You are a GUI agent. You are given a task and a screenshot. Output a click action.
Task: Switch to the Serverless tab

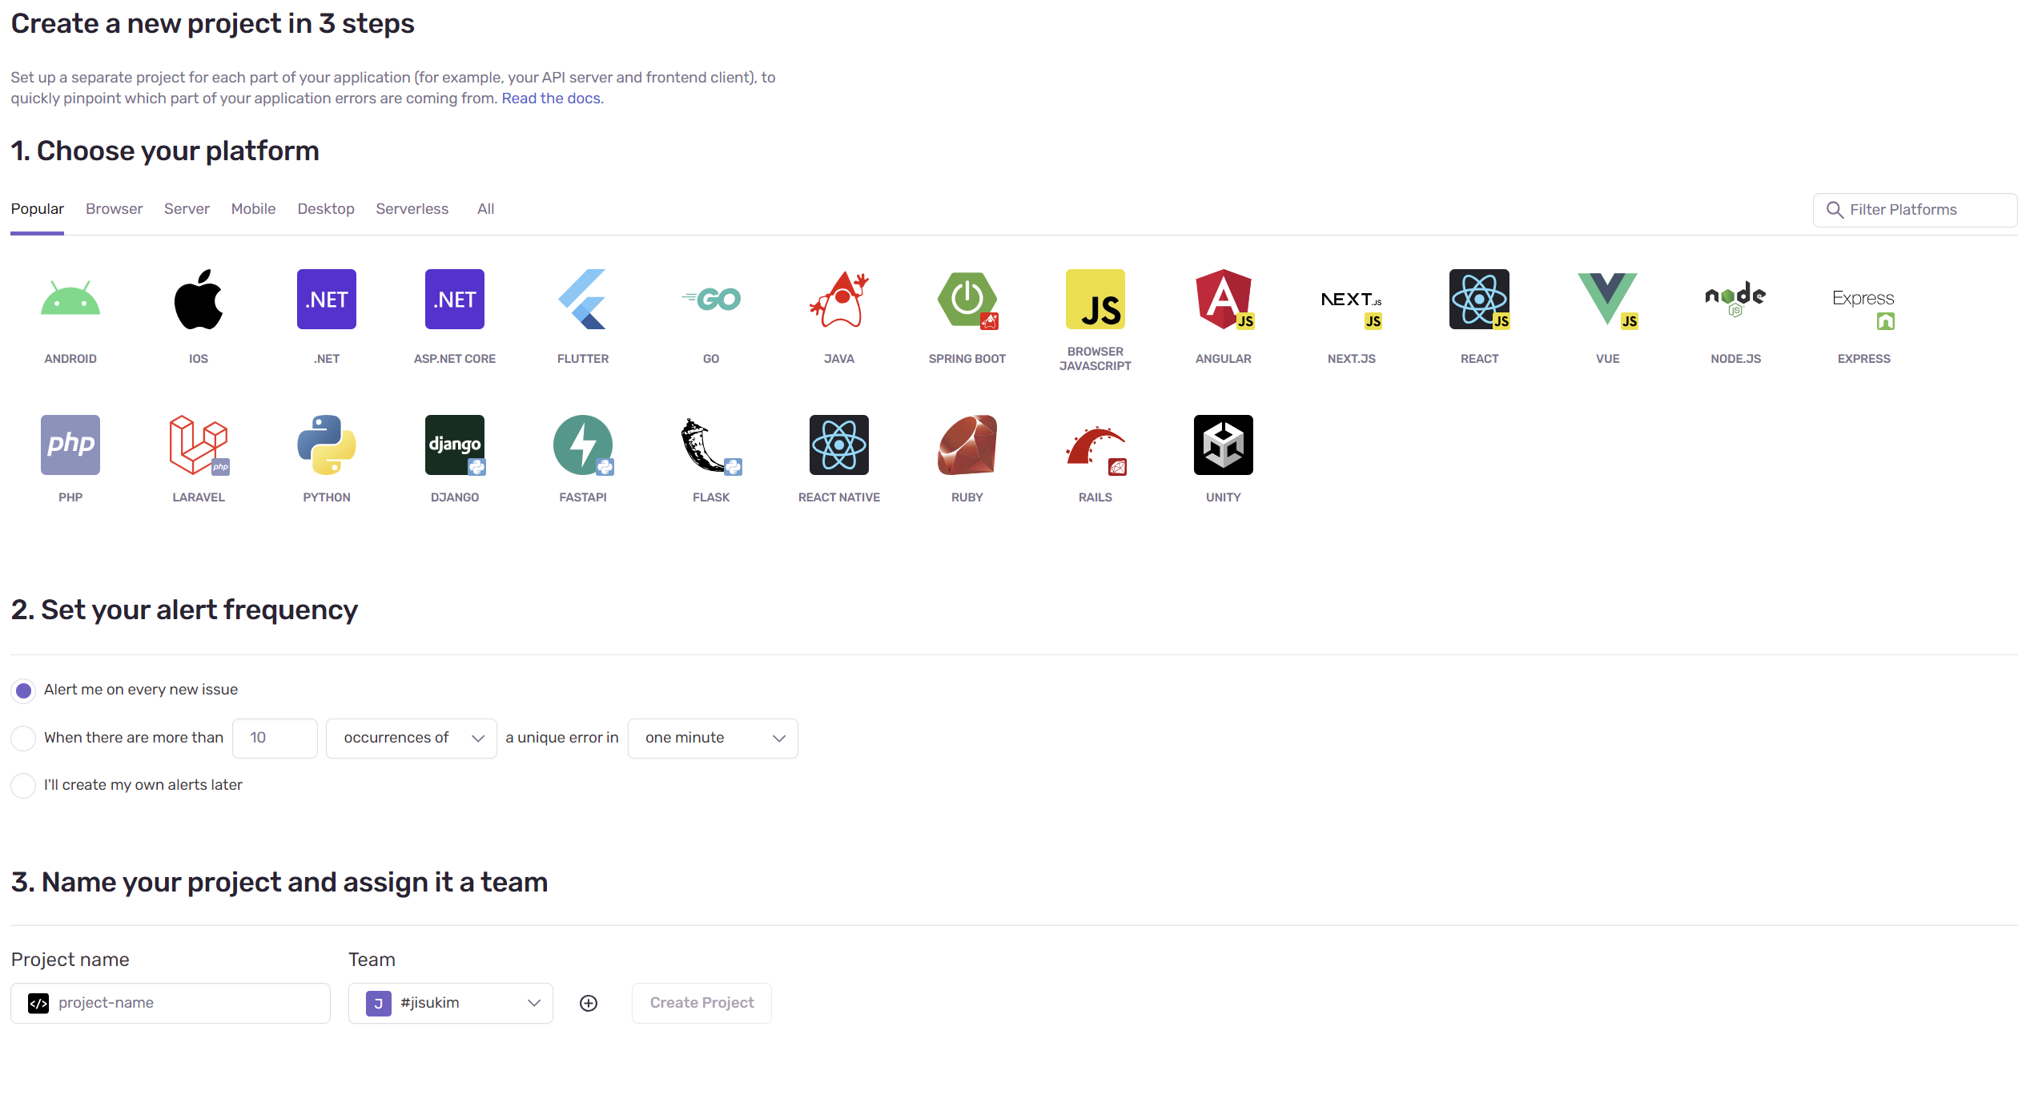[412, 209]
